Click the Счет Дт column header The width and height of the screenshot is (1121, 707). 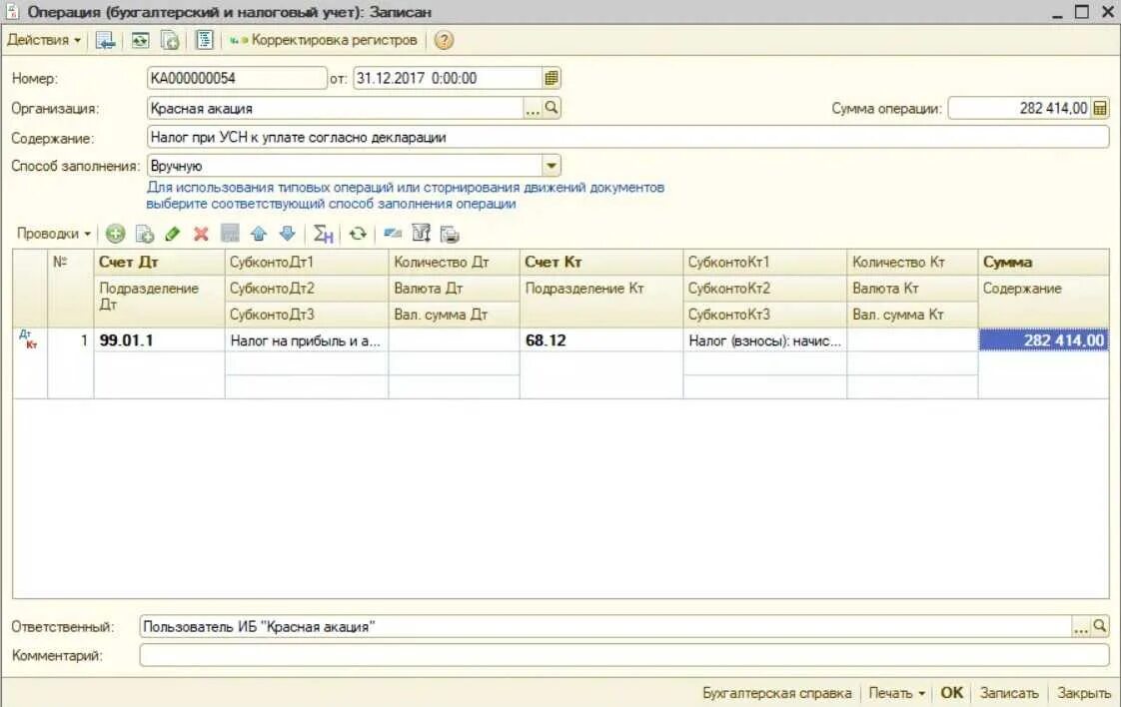pos(159,262)
